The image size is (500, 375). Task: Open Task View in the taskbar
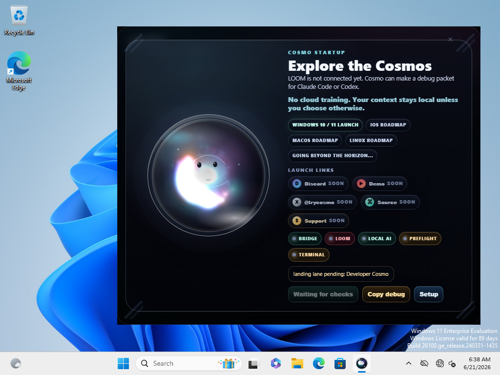tap(253, 363)
